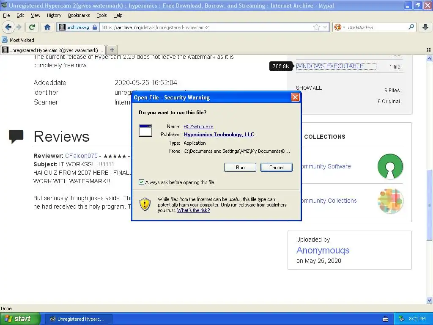The height and width of the screenshot is (325, 433).
Task: Open the Edit menu
Action: [x=20, y=15]
